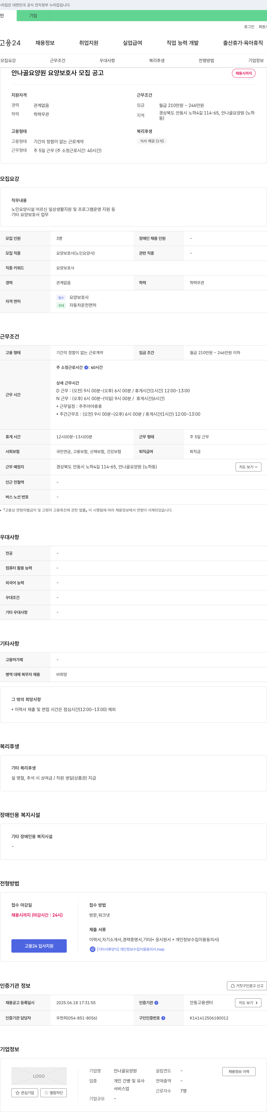Download 개인정보수집이용동의서.hwp attachment
The height and width of the screenshot is (1112, 267).
pyautogui.click(x=130, y=949)
